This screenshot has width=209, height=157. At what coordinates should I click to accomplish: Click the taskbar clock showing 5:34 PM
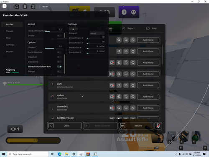[196, 154]
